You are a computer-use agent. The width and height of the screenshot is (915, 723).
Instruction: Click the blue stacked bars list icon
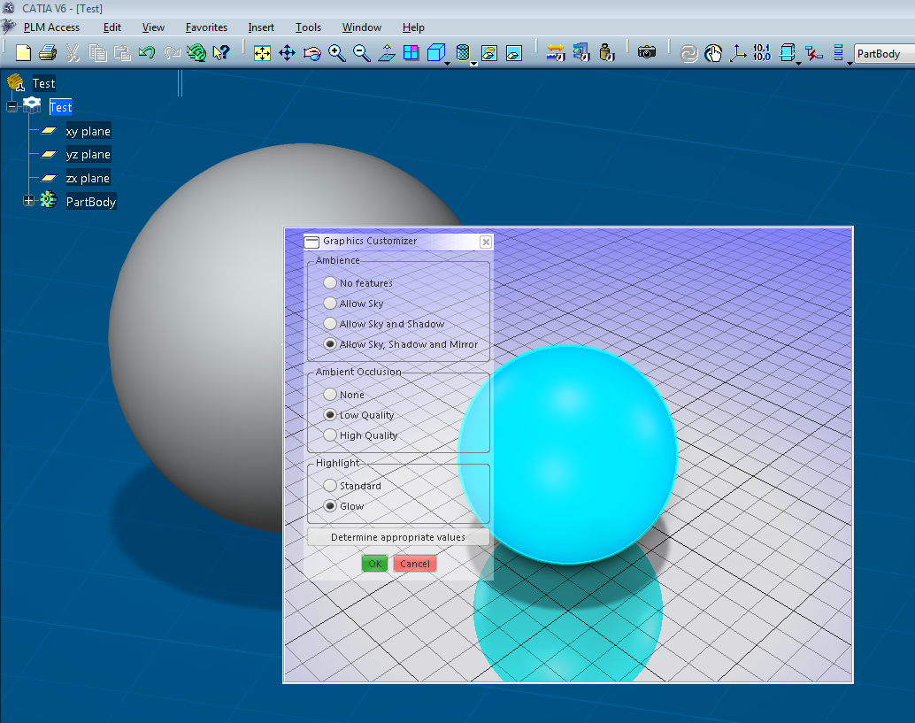839,53
